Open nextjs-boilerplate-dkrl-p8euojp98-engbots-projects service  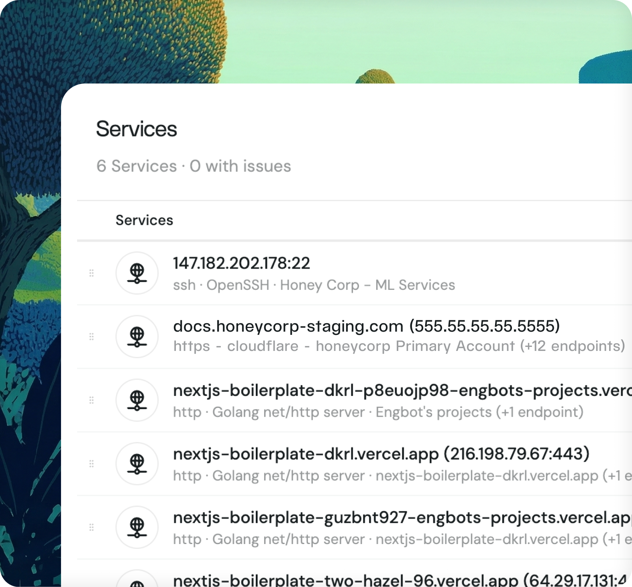coord(402,390)
